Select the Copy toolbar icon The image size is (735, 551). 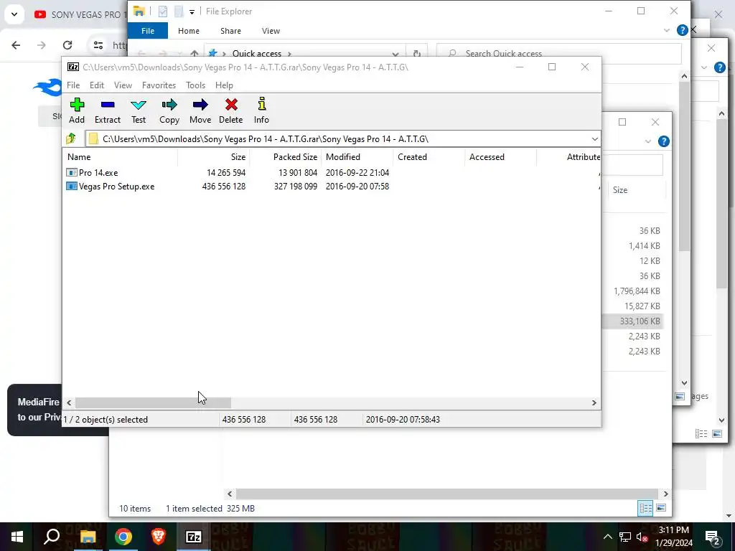tap(169, 110)
